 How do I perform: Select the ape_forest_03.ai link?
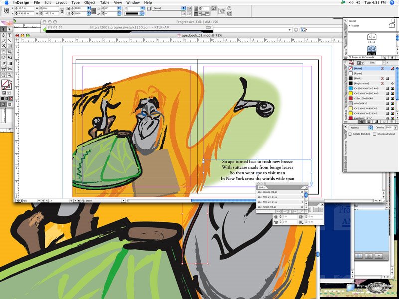point(280,207)
